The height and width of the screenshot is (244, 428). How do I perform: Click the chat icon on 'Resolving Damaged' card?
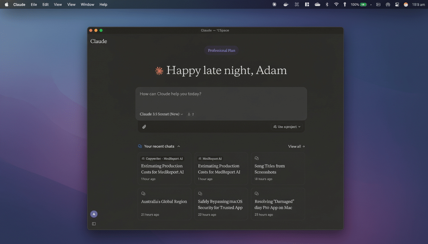coord(257,193)
